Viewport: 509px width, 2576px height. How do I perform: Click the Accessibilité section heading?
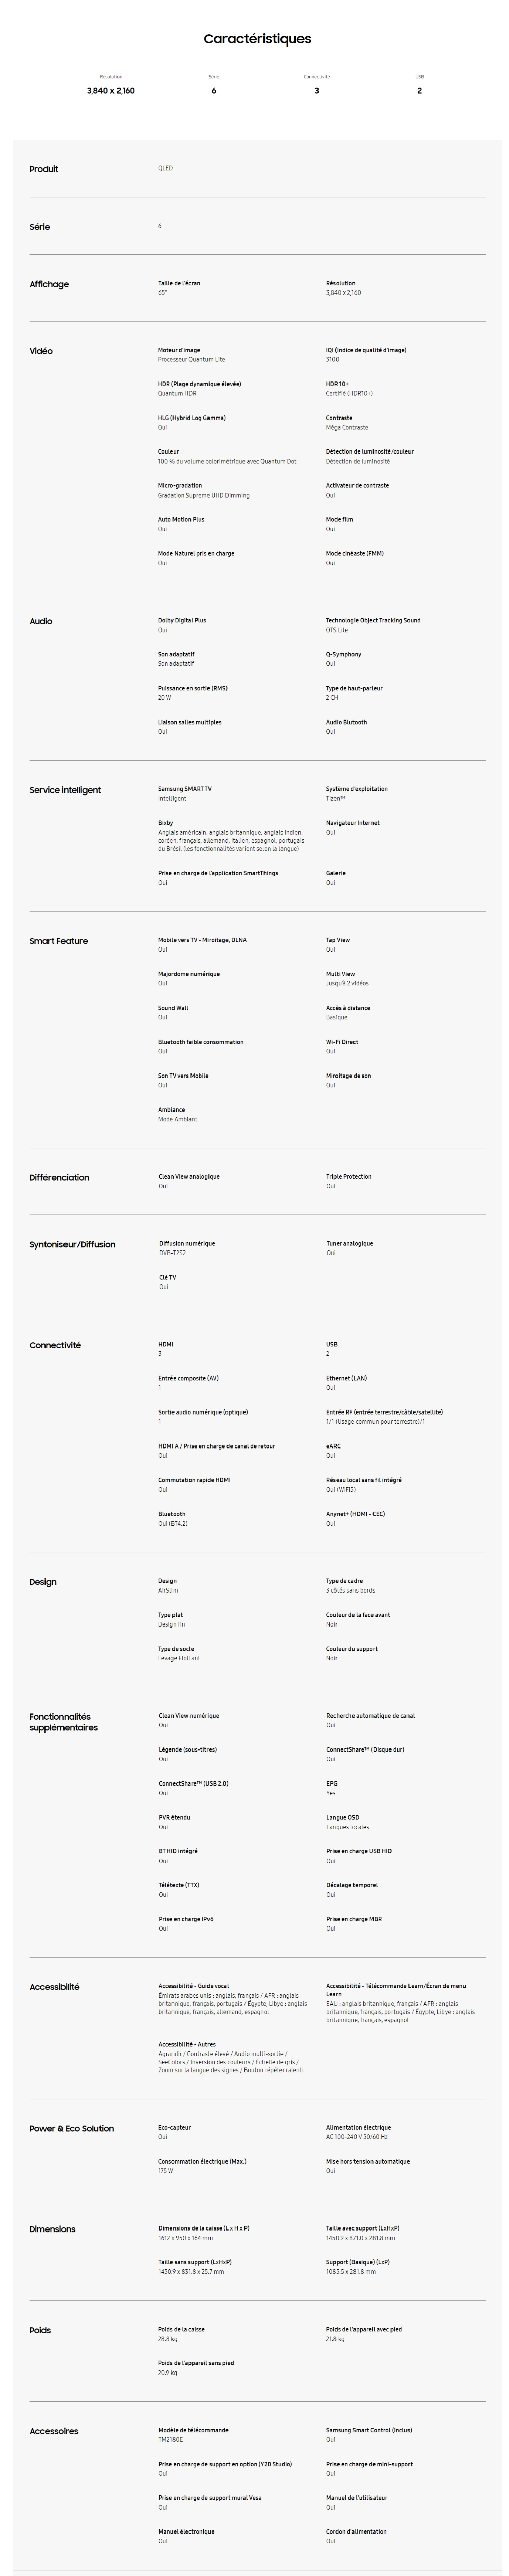point(54,1987)
